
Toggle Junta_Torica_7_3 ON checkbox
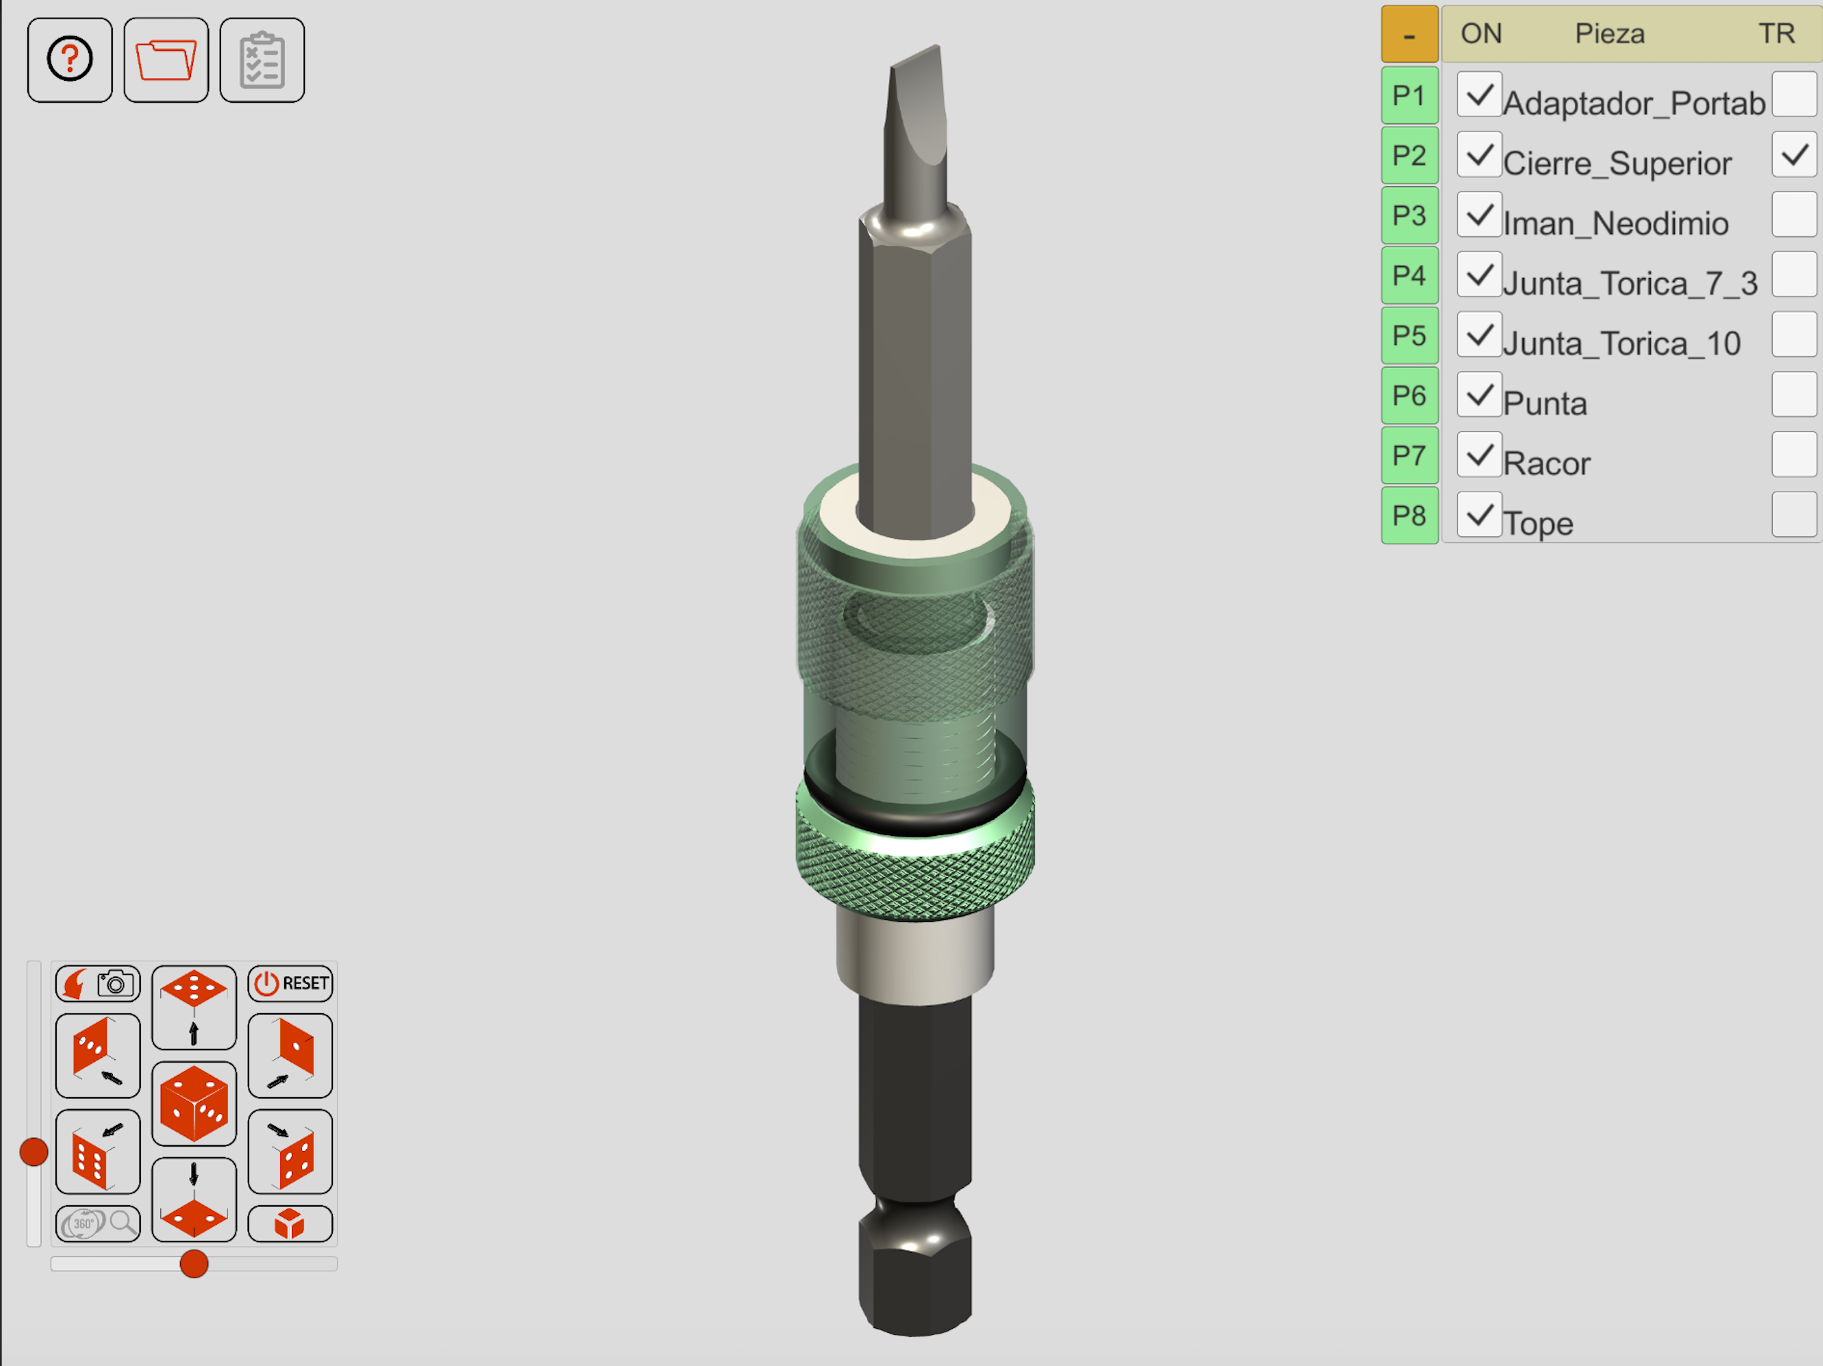coord(1479,274)
